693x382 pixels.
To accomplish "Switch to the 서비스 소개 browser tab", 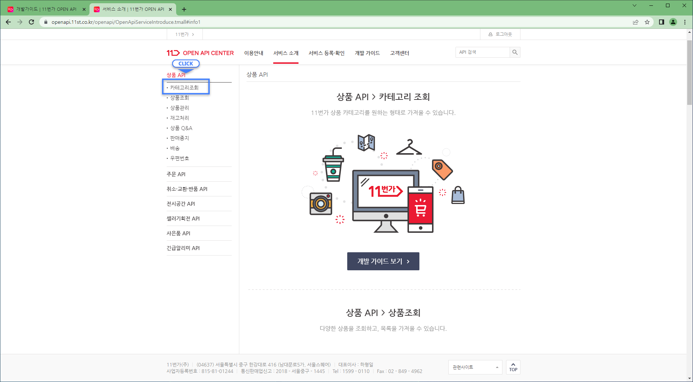I will pyautogui.click(x=133, y=9).
